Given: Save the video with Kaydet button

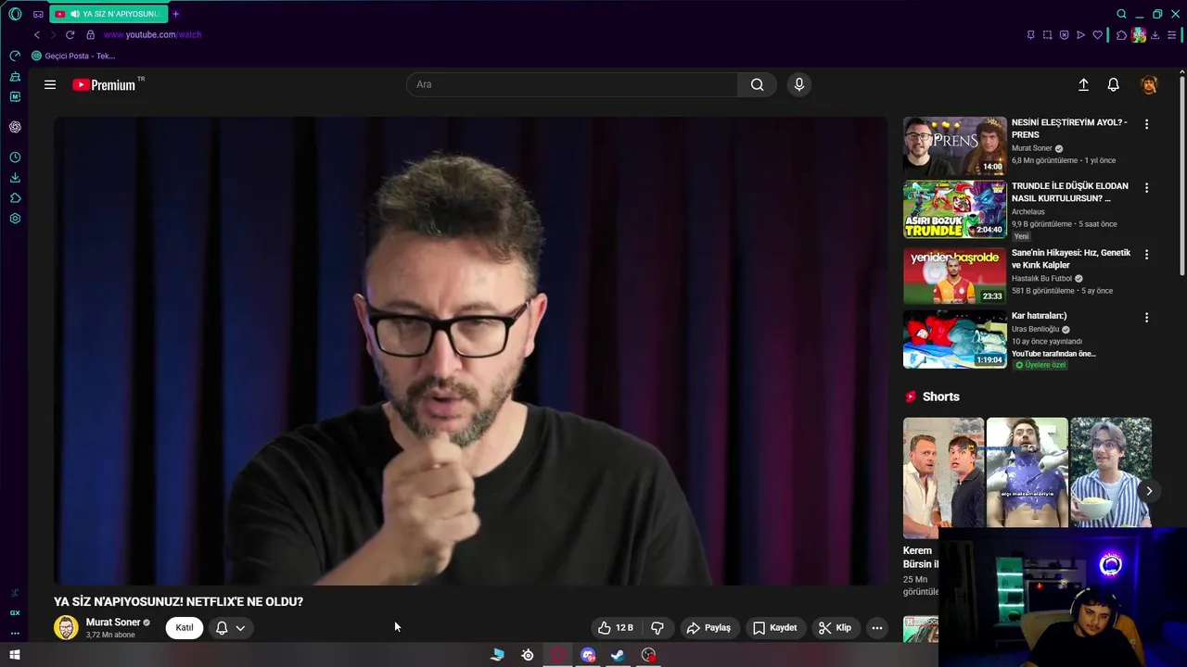Looking at the screenshot, I should [x=774, y=627].
